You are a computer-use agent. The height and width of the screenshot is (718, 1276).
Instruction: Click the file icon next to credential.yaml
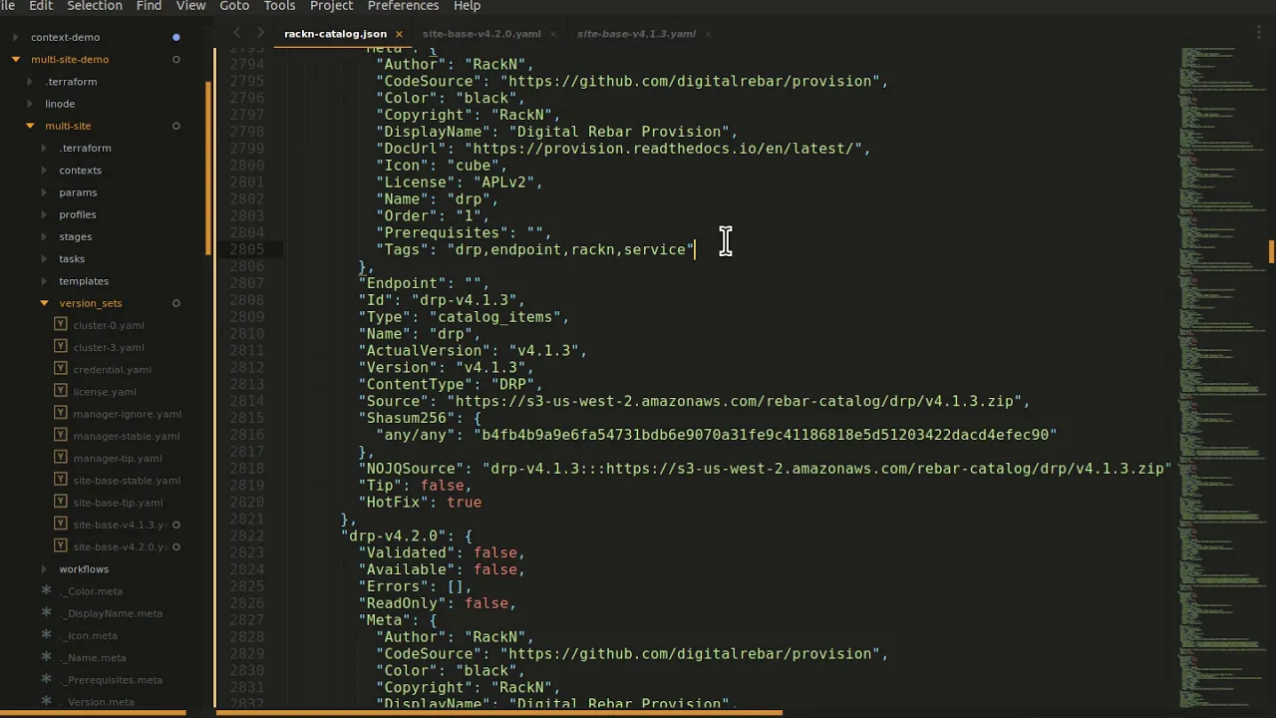(61, 369)
